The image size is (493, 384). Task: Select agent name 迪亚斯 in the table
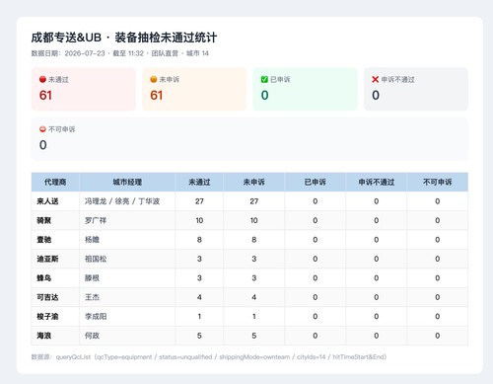tap(47, 259)
